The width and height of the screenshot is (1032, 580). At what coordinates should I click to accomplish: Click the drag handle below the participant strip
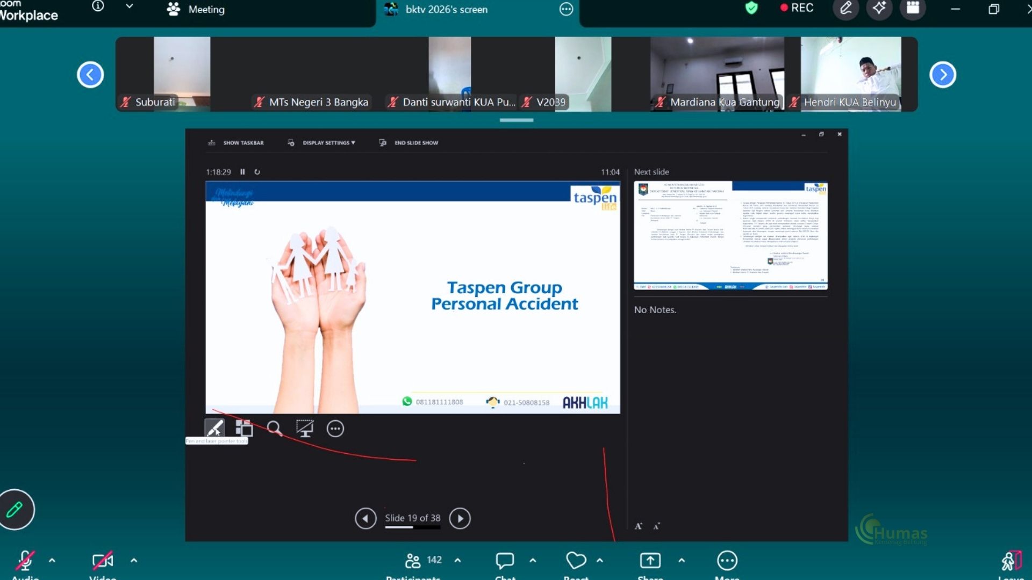(x=517, y=120)
